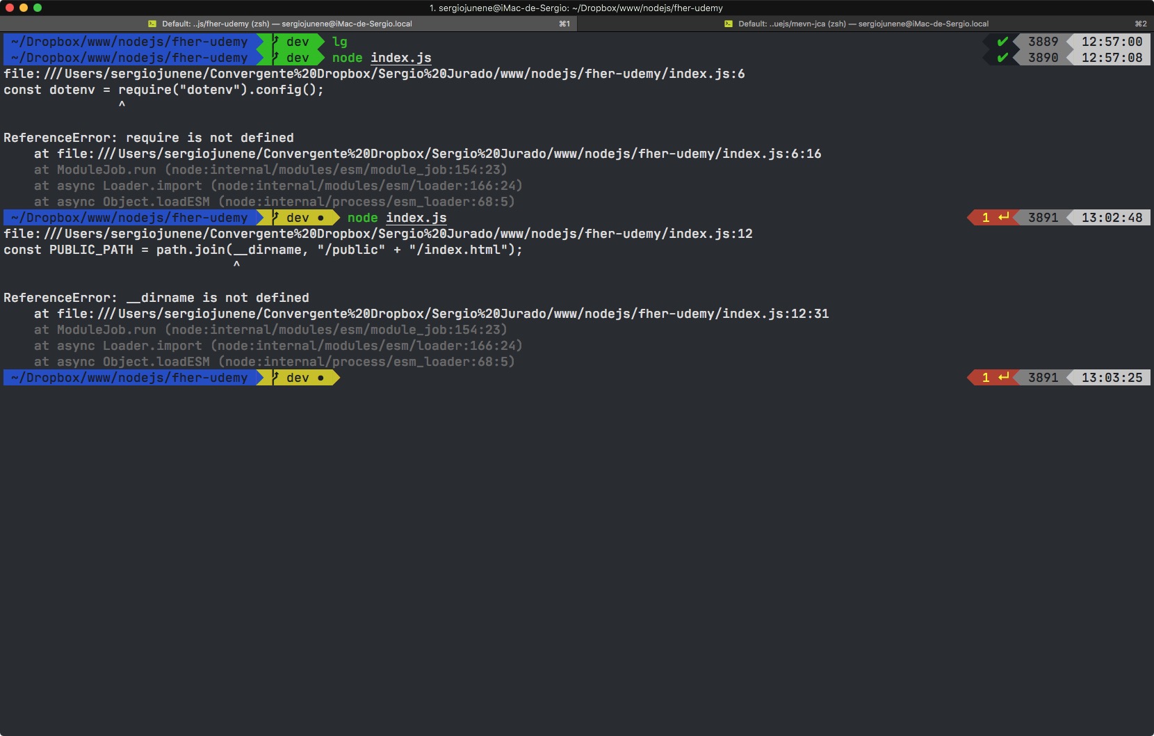
Task: Click the red exit-code 1 badge on the 13:02:48 row
Action: pyautogui.click(x=993, y=218)
